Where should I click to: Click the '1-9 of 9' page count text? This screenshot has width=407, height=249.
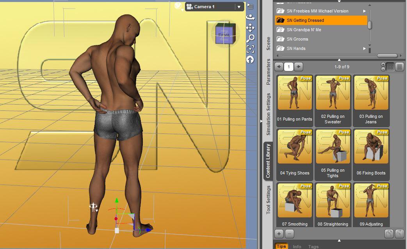click(x=342, y=67)
